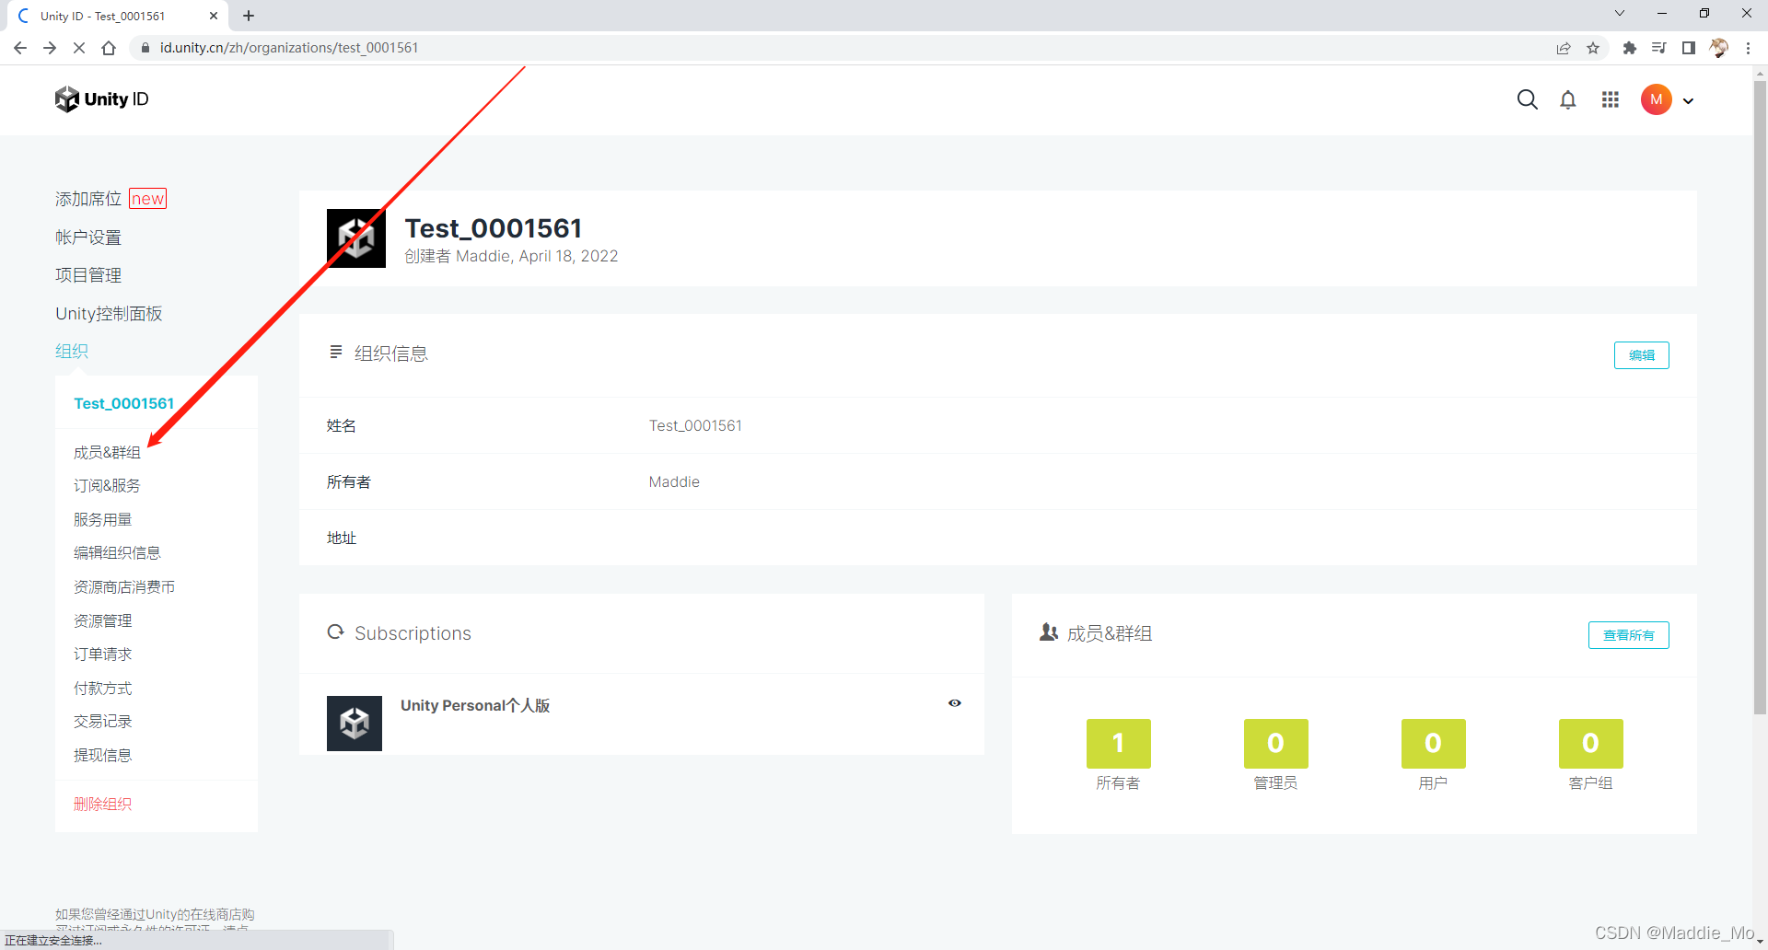Click the Maddie owner name value
The image size is (1768, 950).
674,481
